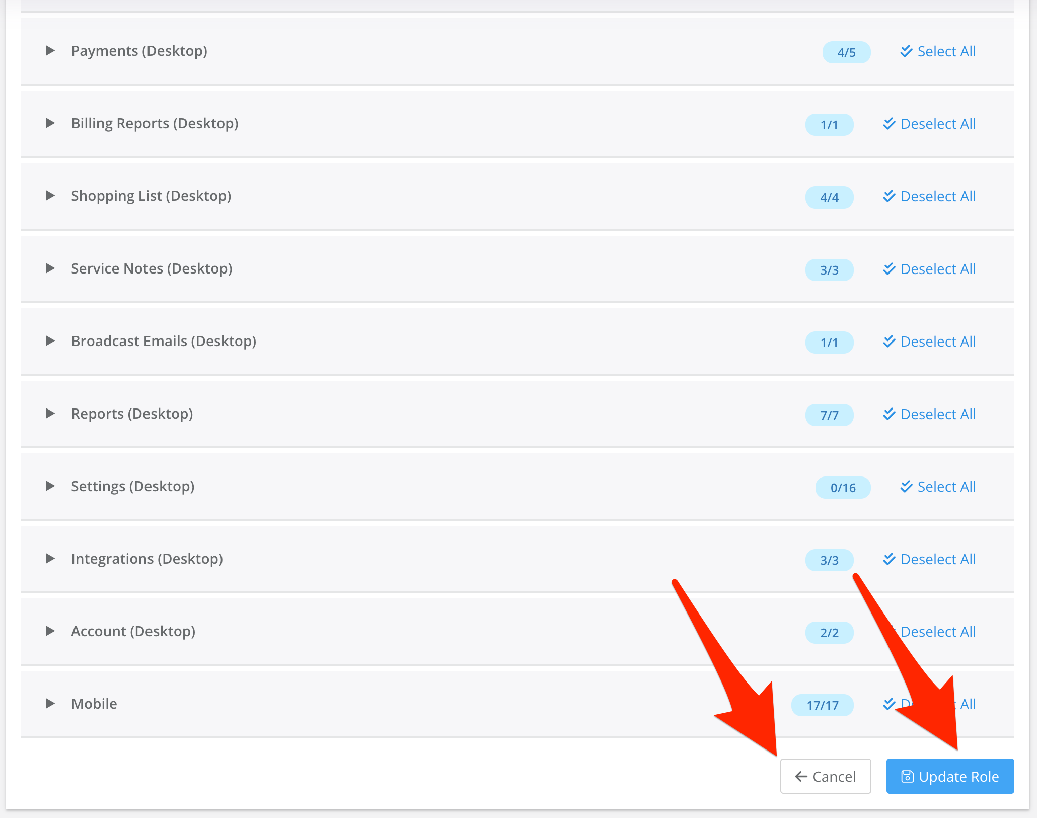This screenshot has height=818, width=1037.
Task: Click the Update Role button
Action: (x=950, y=776)
